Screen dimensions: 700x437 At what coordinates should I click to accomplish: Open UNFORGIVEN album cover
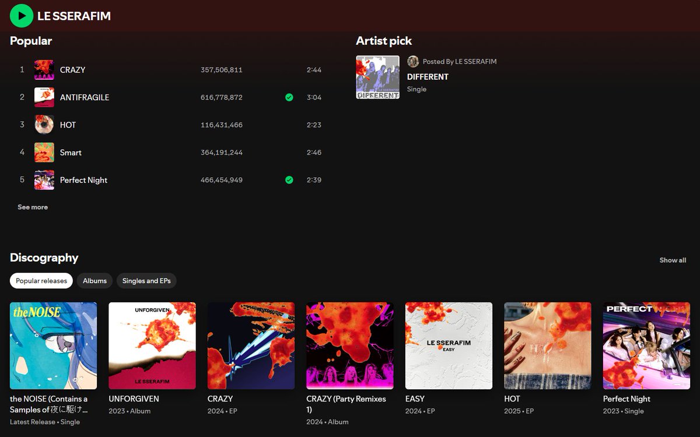tap(152, 346)
